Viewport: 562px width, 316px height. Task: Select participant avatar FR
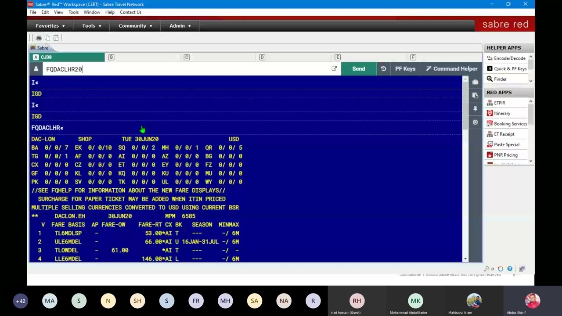(x=196, y=301)
